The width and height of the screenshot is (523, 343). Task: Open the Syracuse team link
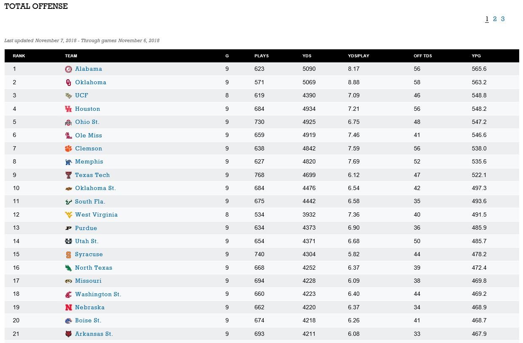(89, 255)
